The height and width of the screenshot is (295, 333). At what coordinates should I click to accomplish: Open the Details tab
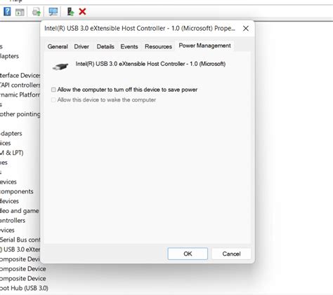105,46
